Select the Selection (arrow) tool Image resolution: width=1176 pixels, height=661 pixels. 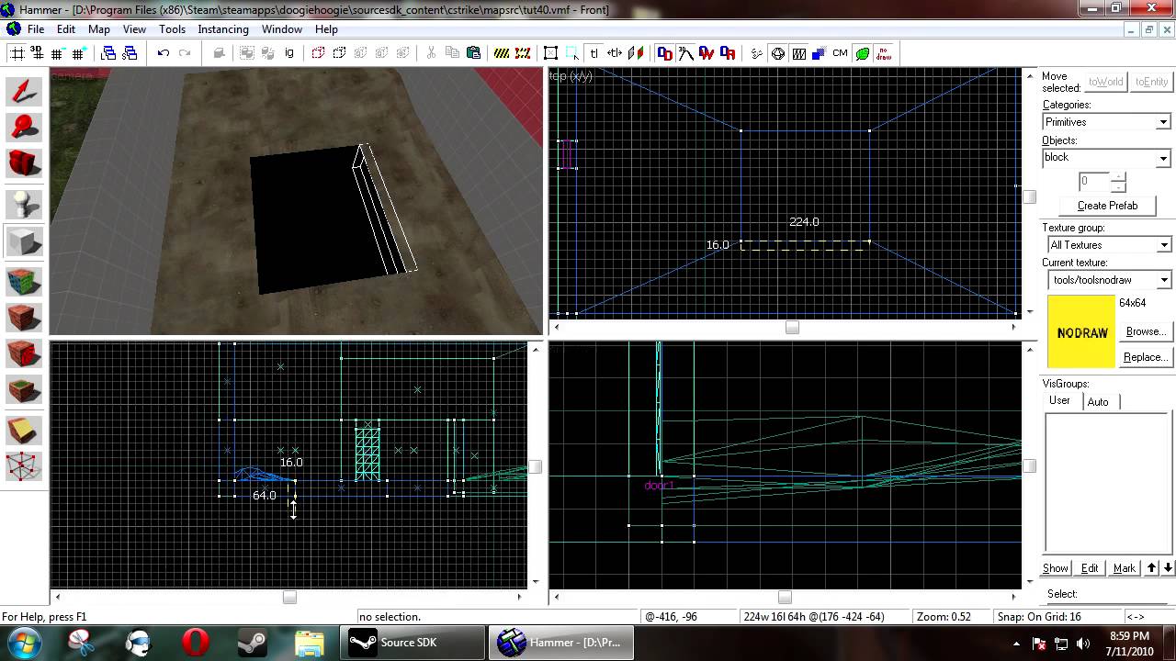[x=24, y=92]
